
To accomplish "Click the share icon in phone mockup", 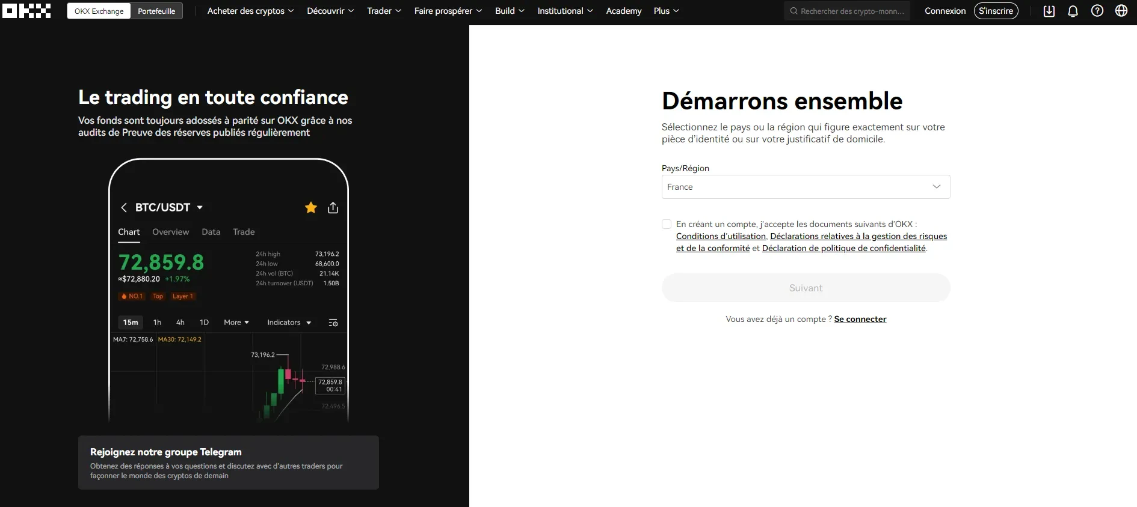I will tap(333, 208).
